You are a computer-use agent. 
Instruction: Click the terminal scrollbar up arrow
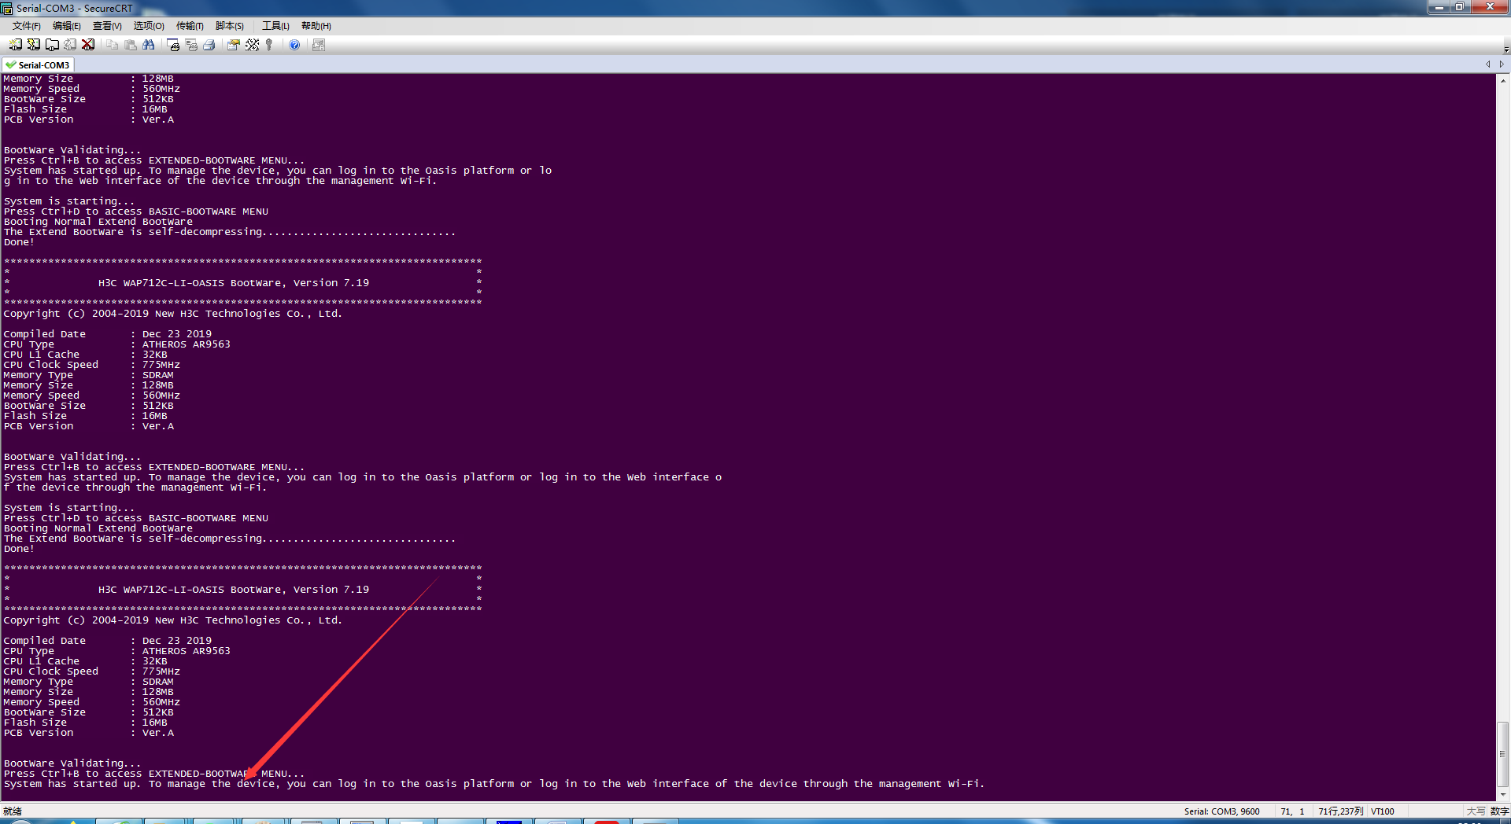[1503, 80]
